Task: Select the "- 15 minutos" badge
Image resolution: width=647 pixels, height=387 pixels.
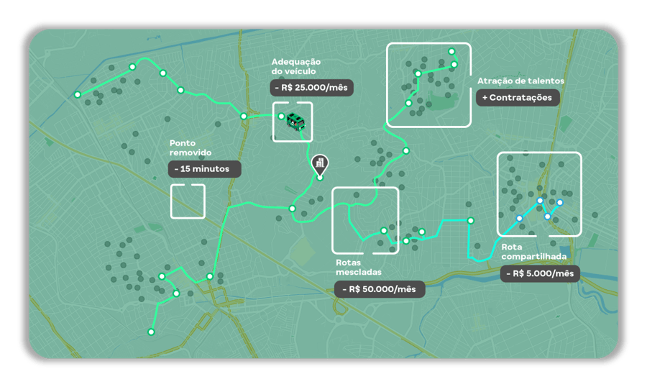Action: click(204, 169)
